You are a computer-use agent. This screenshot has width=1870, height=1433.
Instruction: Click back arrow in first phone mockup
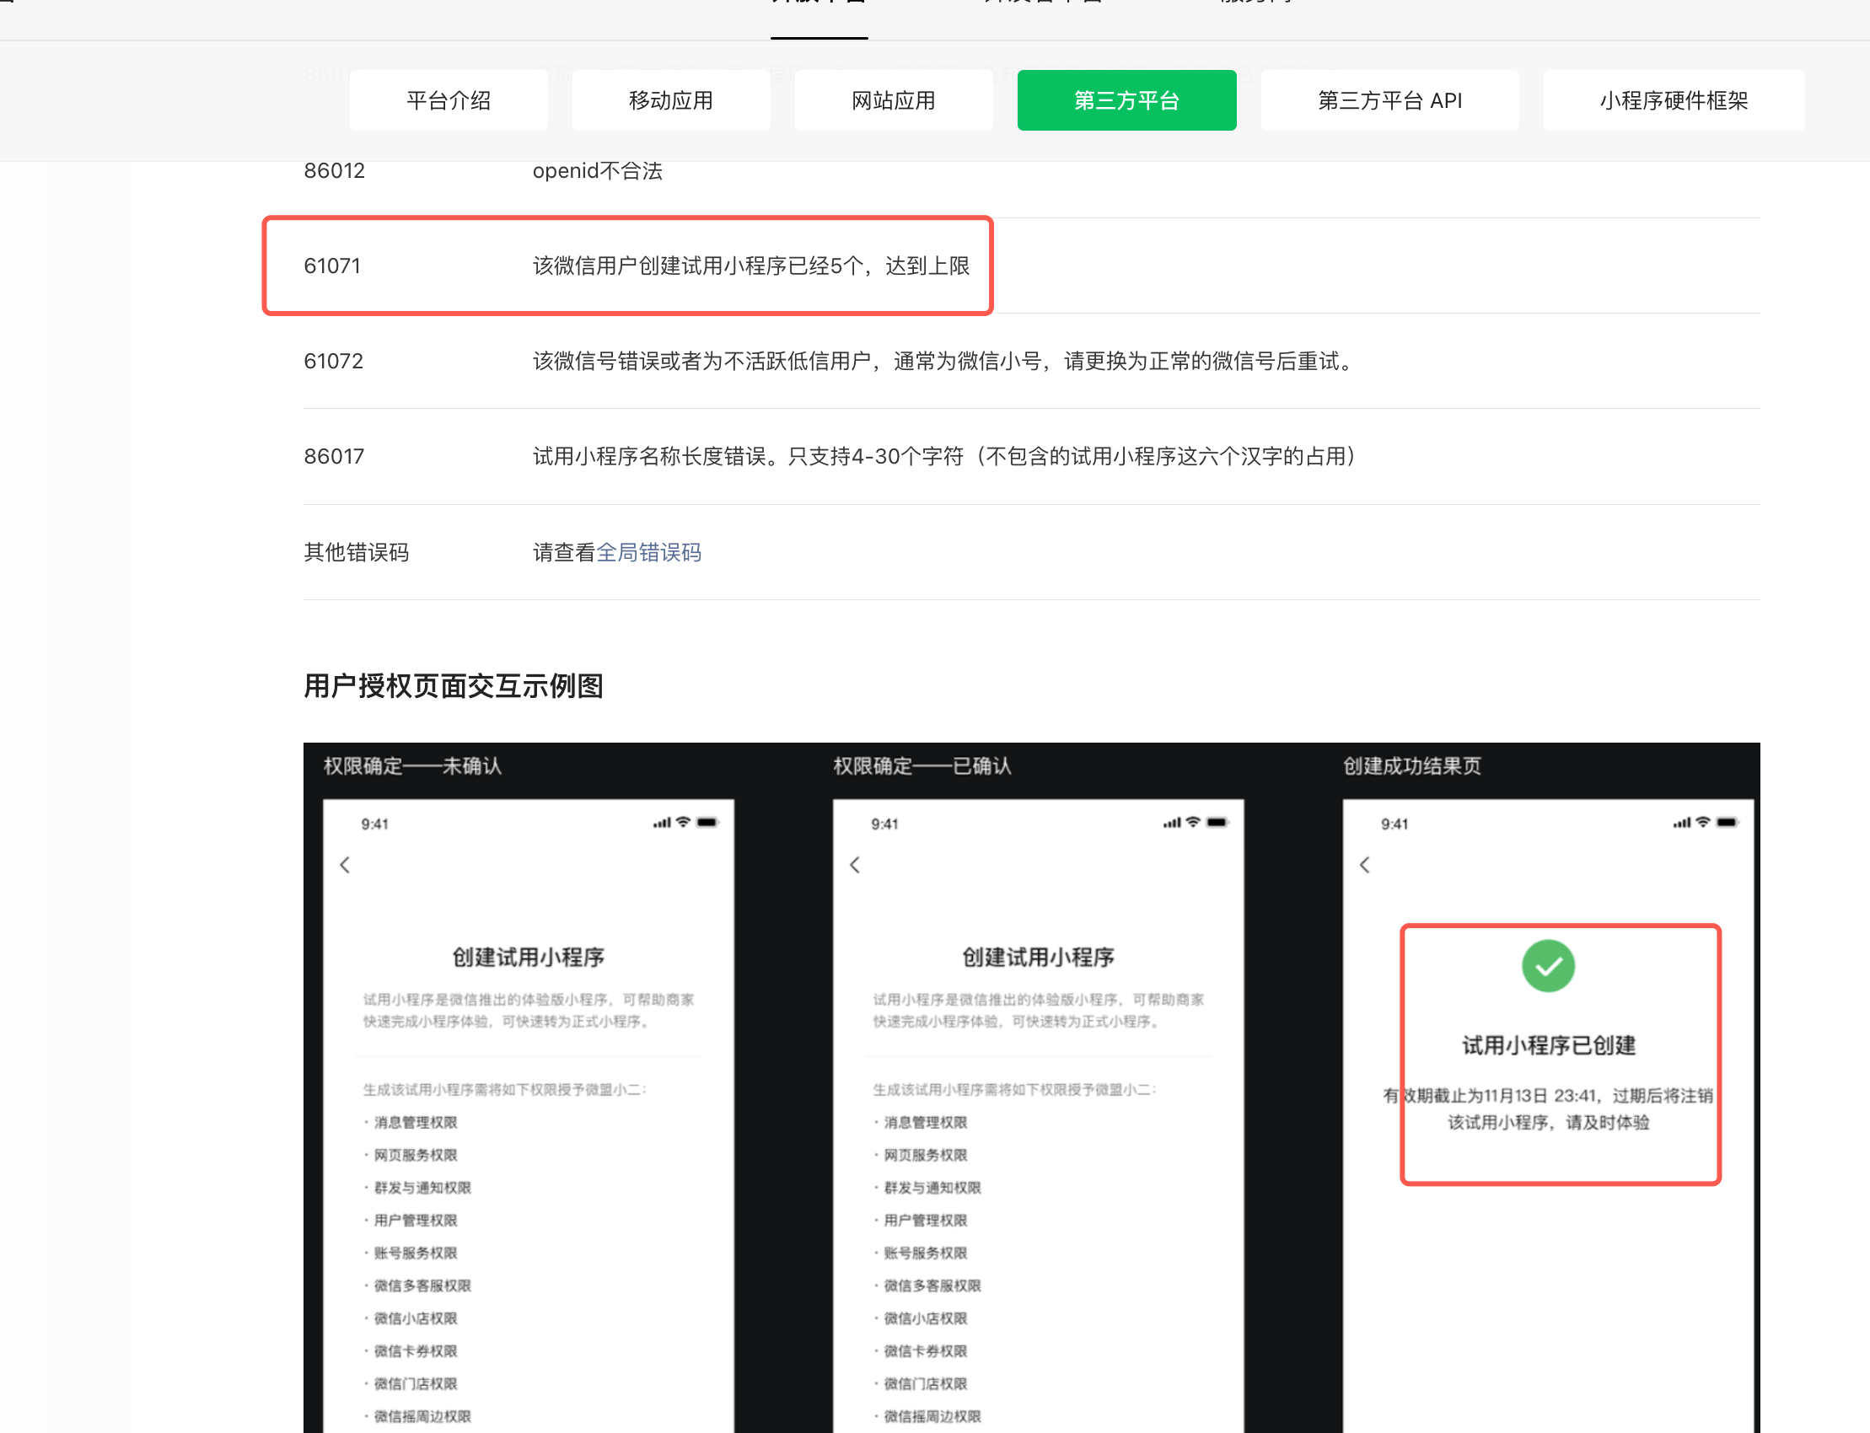pos(345,865)
